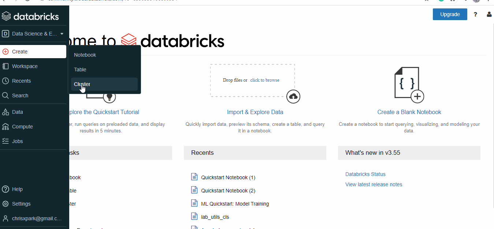Click the 'click to browse' link
The image size is (494, 229).
pyautogui.click(x=264, y=80)
